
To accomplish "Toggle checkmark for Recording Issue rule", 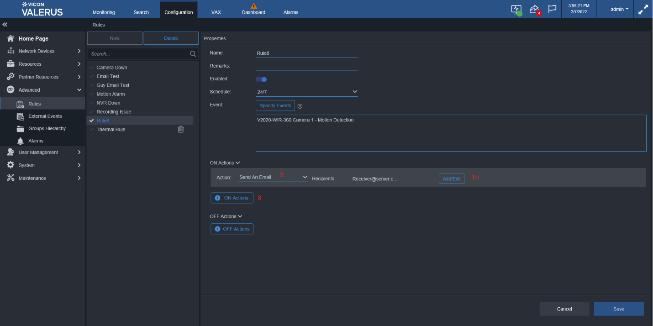I will (92, 112).
